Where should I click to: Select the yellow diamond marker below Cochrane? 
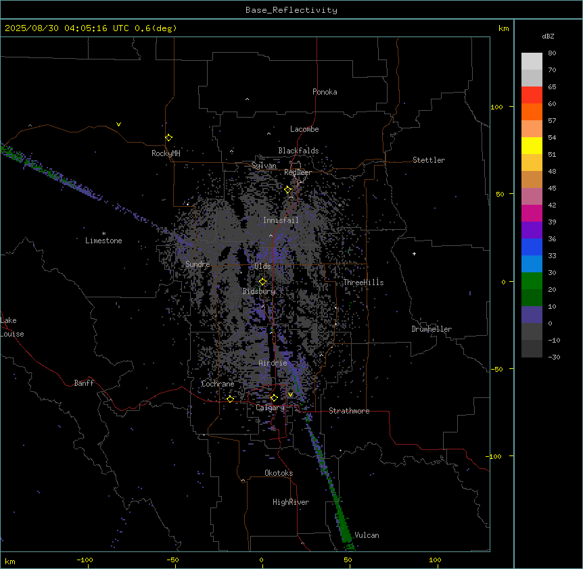[230, 399]
